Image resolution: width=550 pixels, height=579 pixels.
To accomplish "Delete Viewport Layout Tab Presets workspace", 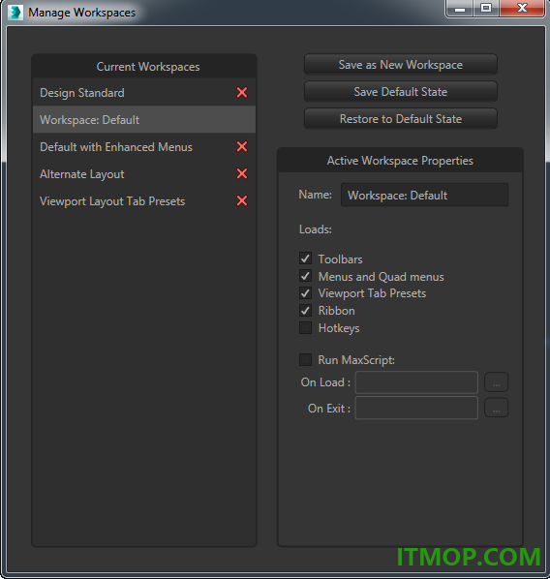I will click(242, 200).
